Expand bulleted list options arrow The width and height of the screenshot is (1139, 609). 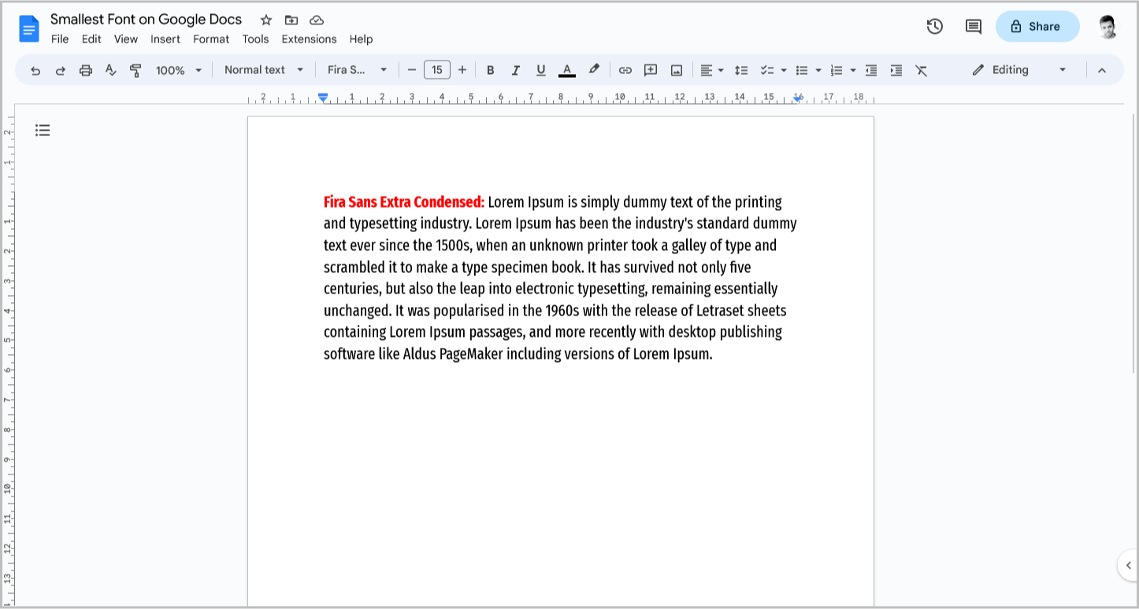(818, 70)
